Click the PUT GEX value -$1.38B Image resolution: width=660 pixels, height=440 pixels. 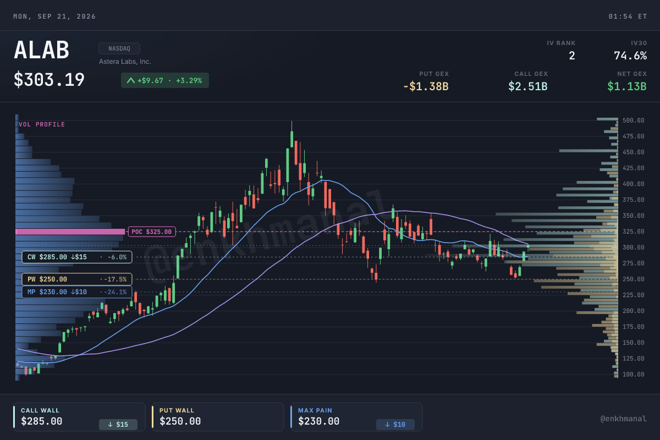click(x=426, y=86)
